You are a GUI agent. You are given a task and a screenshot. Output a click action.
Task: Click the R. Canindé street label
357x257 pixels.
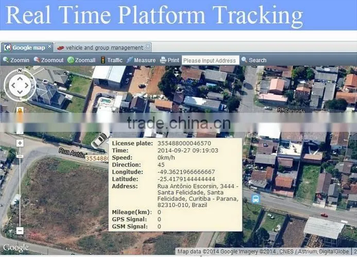pyautogui.click(x=291, y=110)
